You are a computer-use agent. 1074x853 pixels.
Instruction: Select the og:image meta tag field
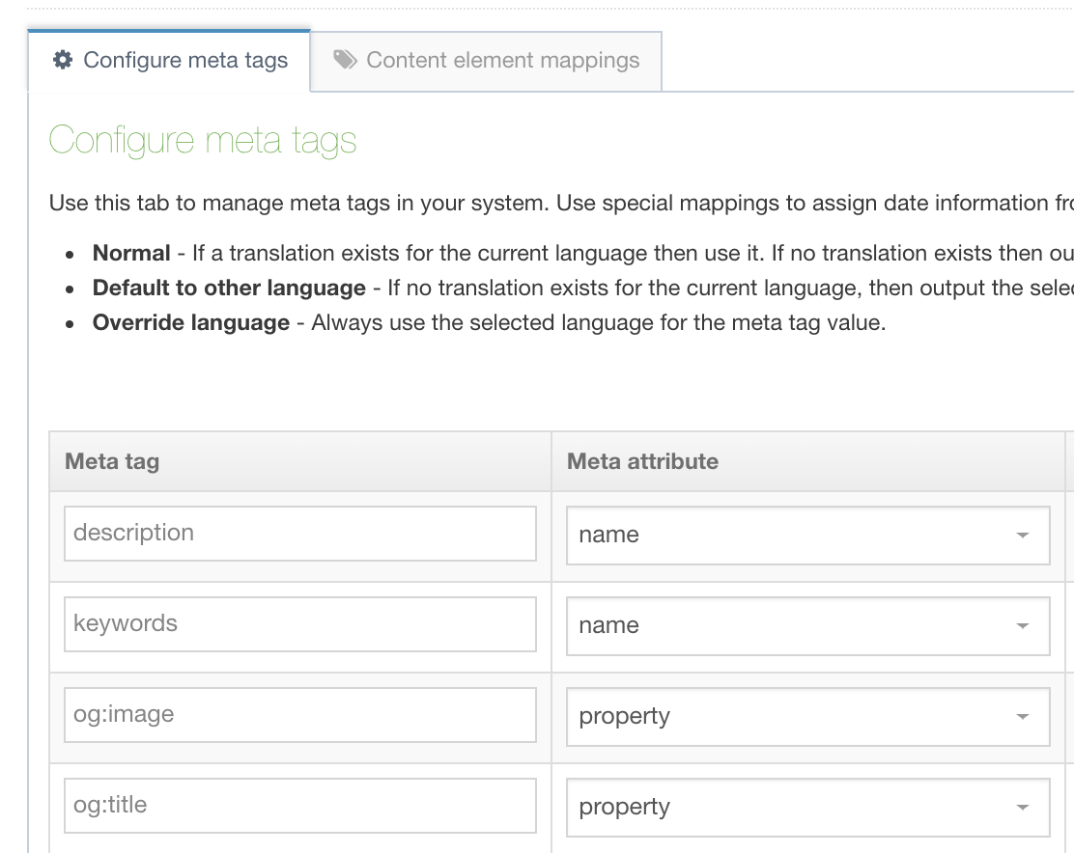(x=299, y=715)
